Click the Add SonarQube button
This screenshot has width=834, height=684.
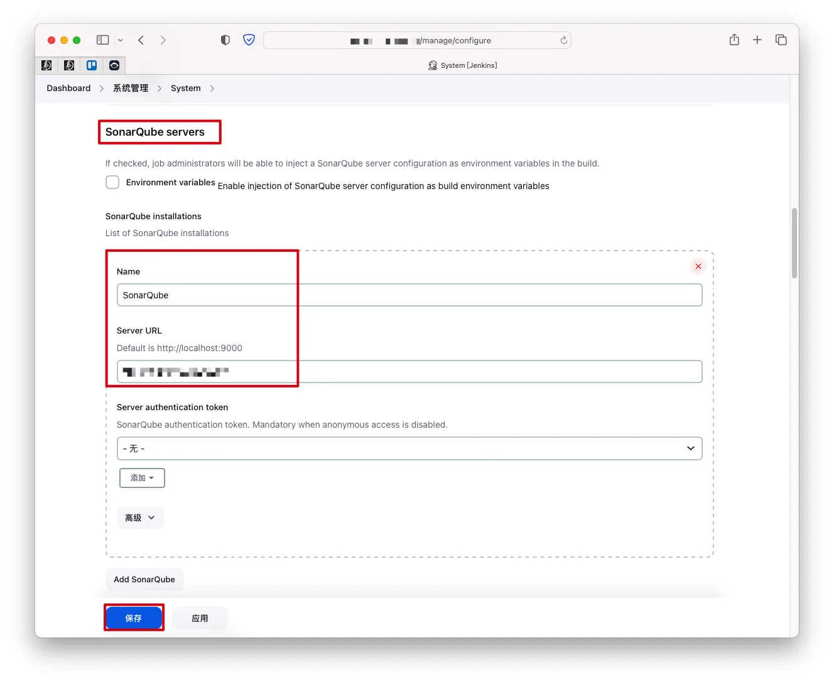click(144, 580)
